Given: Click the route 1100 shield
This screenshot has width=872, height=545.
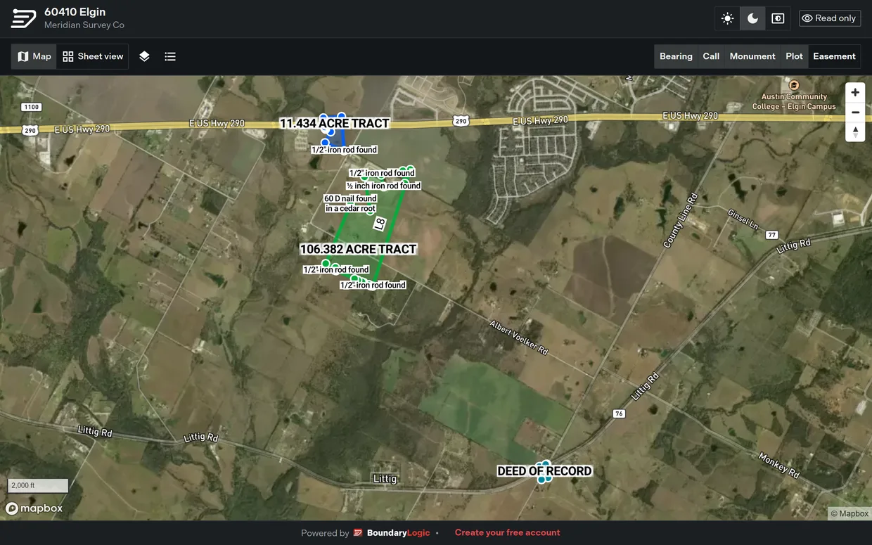Looking at the screenshot, I should click(31, 107).
